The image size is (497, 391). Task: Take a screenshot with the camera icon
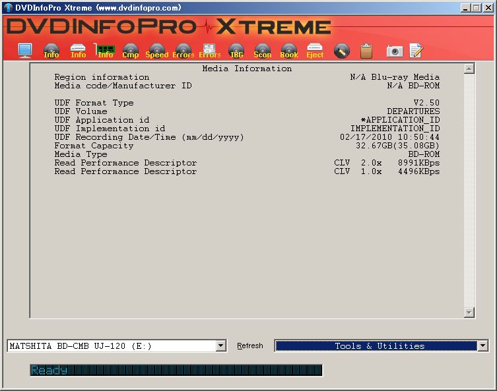point(394,51)
